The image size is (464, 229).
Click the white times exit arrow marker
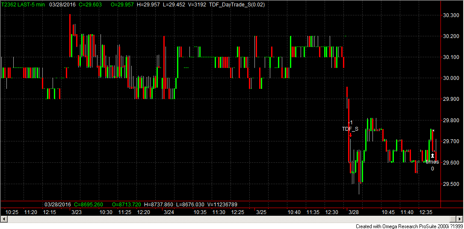(x=432, y=156)
